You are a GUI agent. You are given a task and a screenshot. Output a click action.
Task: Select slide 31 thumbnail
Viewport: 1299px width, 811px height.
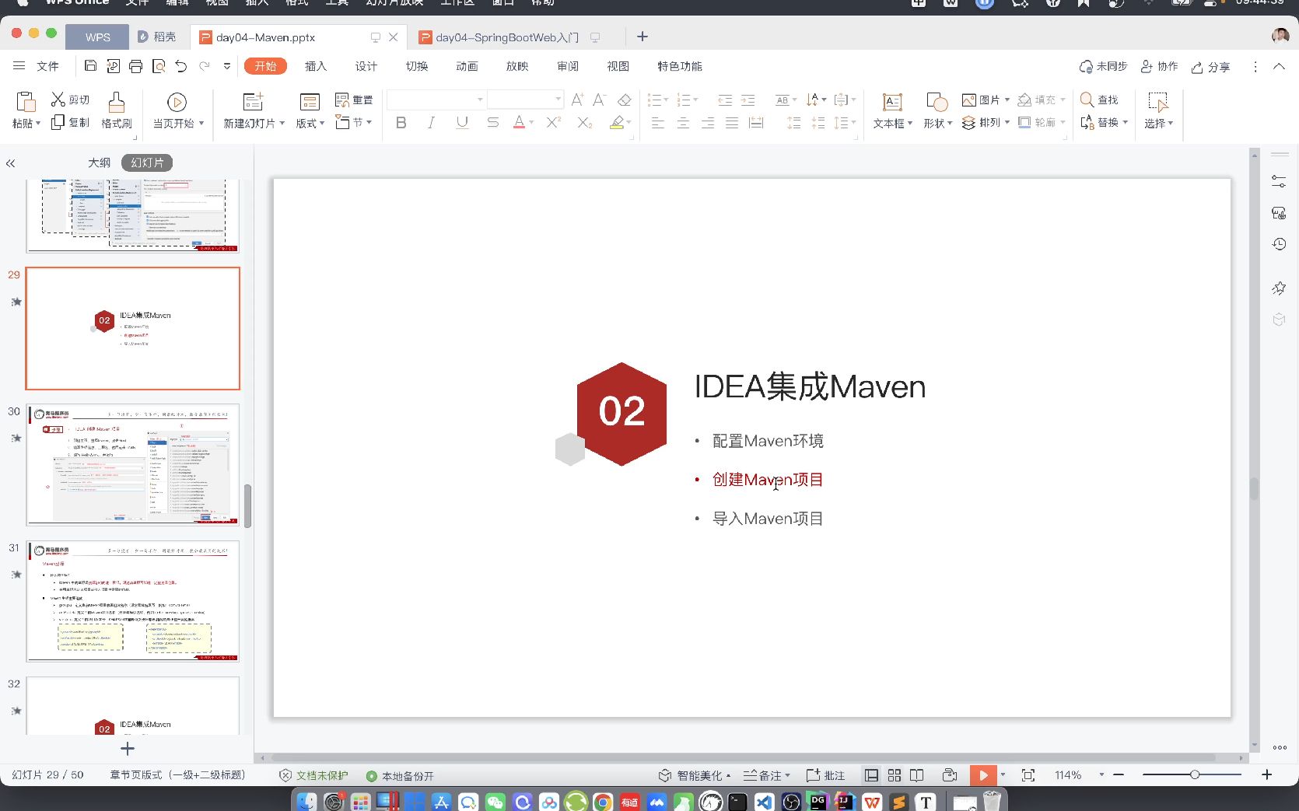[x=133, y=601]
